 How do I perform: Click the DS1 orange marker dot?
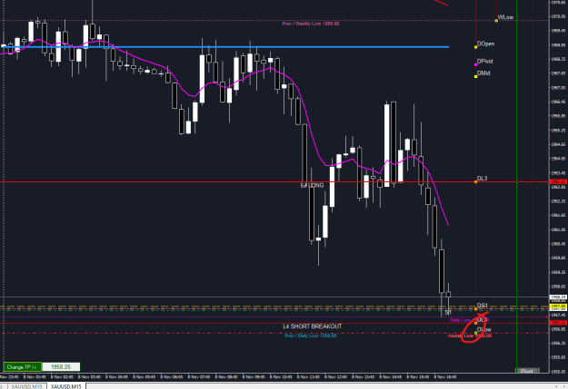pos(475,308)
